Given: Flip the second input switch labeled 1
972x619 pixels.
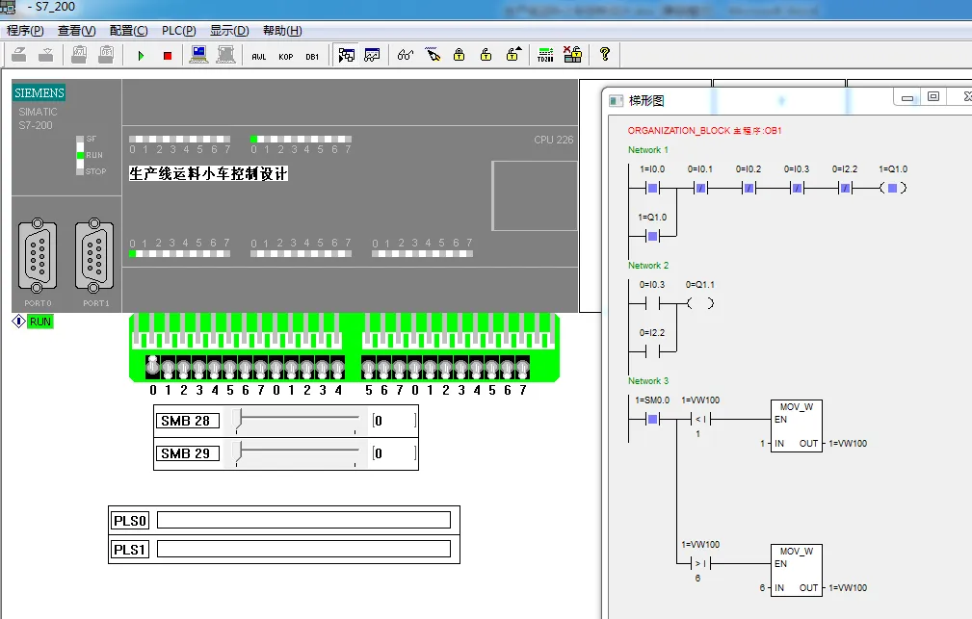Looking at the screenshot, I should pos(168,368).
